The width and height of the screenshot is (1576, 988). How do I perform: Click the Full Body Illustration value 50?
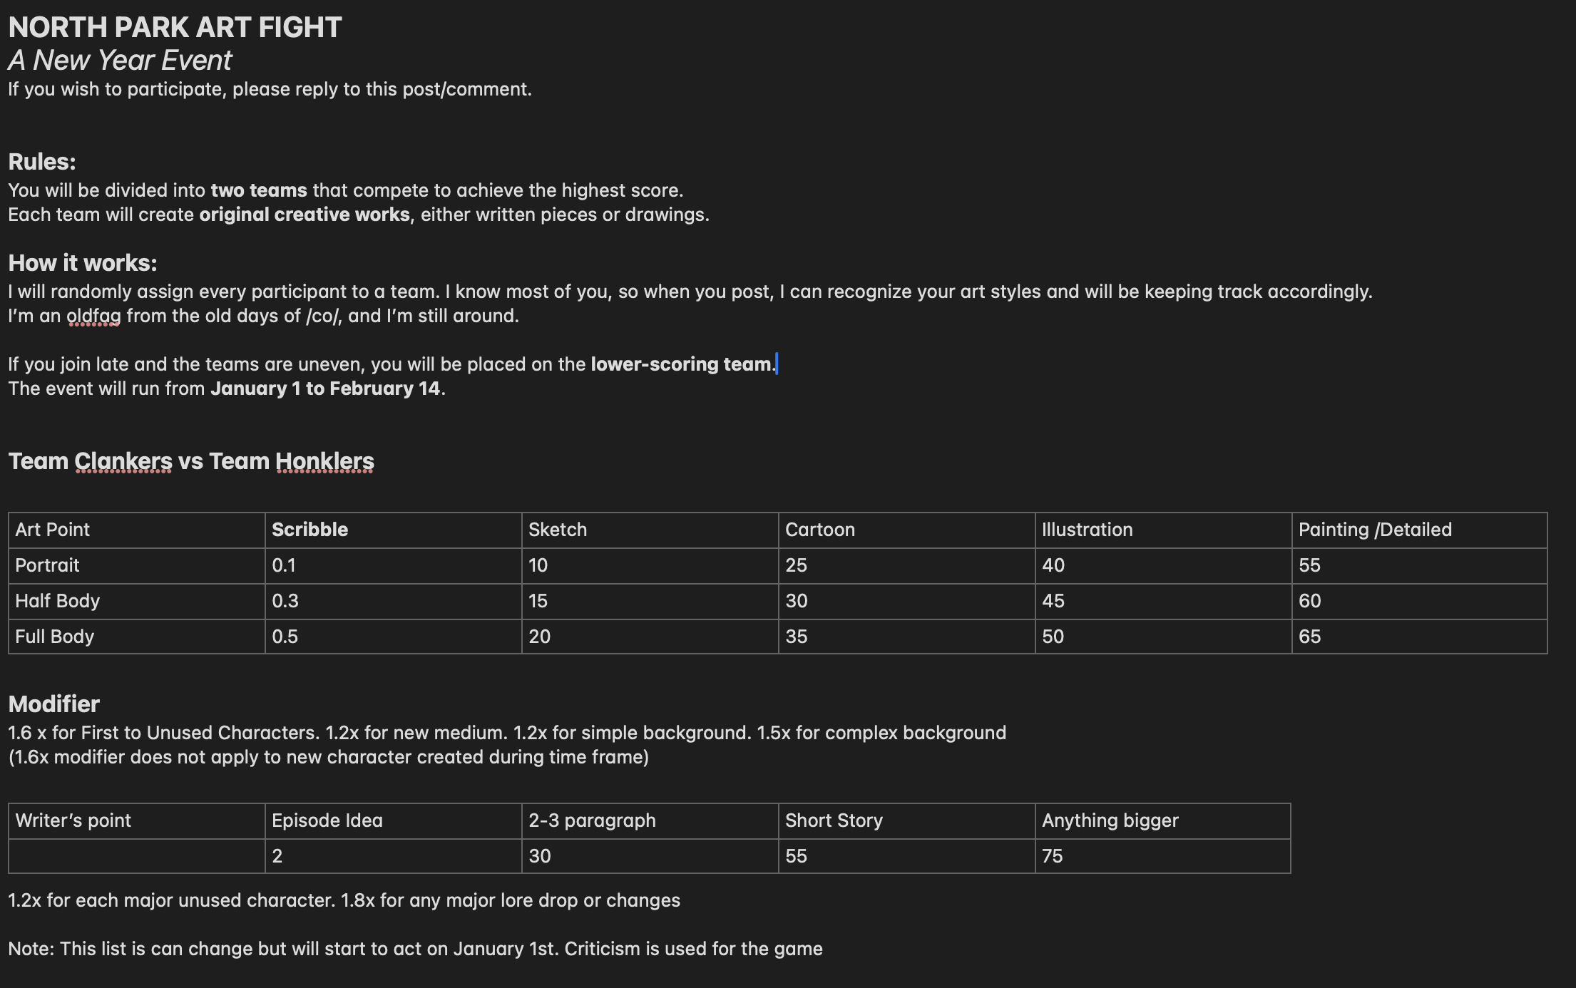[x=1053, y=637]
